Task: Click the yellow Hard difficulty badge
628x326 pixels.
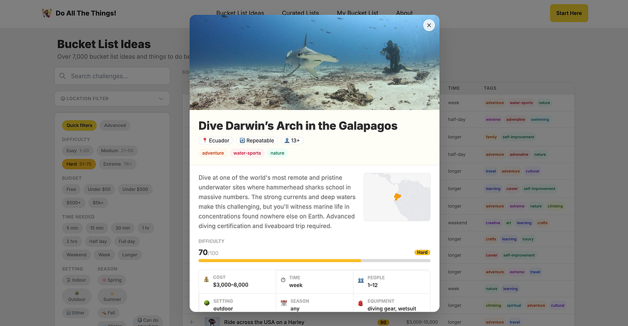Action: coord(422,253)
